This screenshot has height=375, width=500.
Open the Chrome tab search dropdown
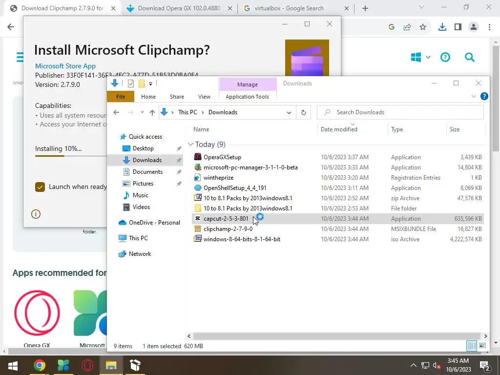click(x=421, y=7)
